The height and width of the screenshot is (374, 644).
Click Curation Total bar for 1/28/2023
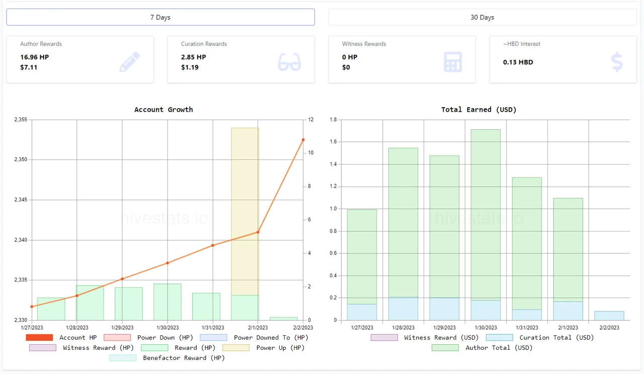click(404, 309)
